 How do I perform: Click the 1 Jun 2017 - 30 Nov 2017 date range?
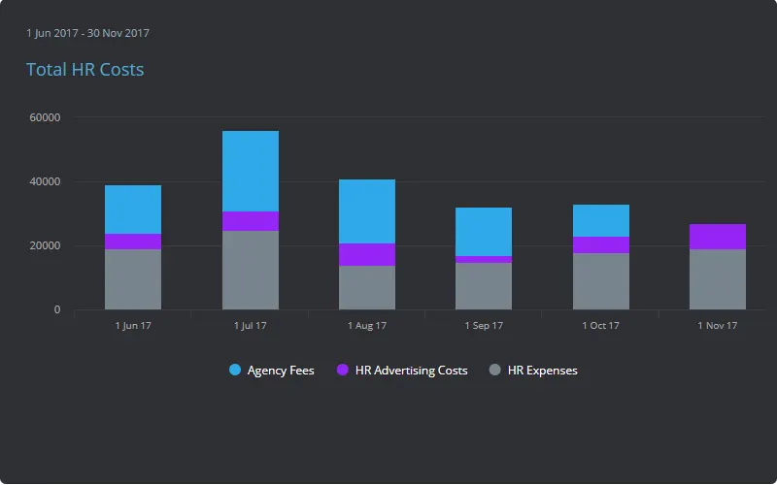click(87, 33)
